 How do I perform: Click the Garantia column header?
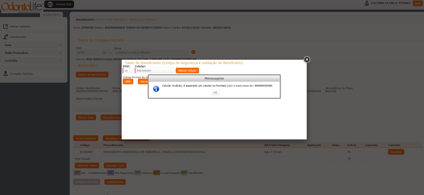(x=372, y=145)
